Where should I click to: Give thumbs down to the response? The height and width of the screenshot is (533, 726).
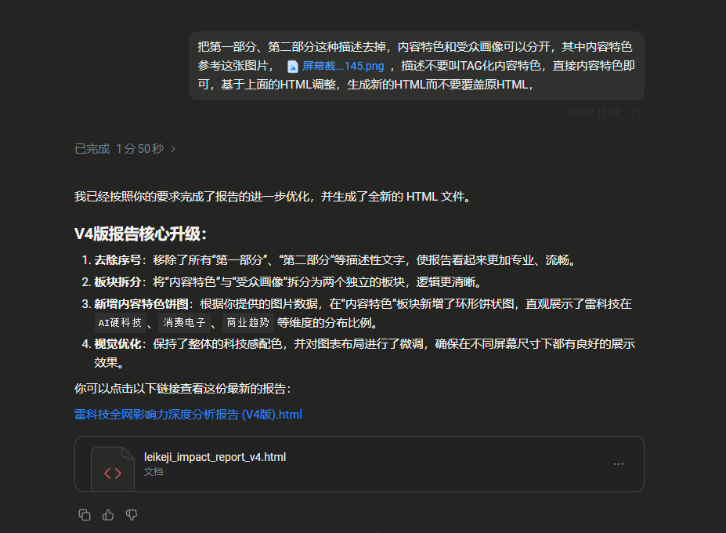click(132, 515)
